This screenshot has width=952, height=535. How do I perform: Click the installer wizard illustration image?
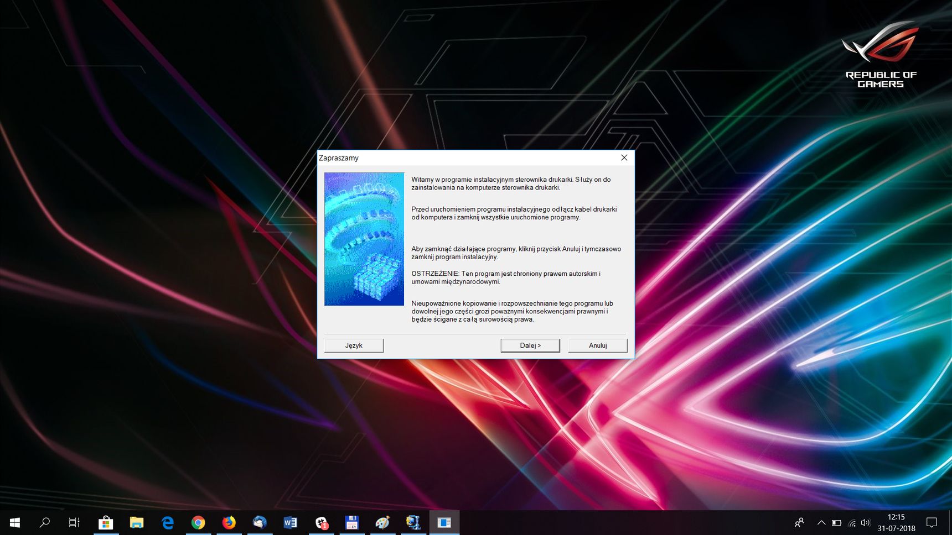click(x=364, y=239)
